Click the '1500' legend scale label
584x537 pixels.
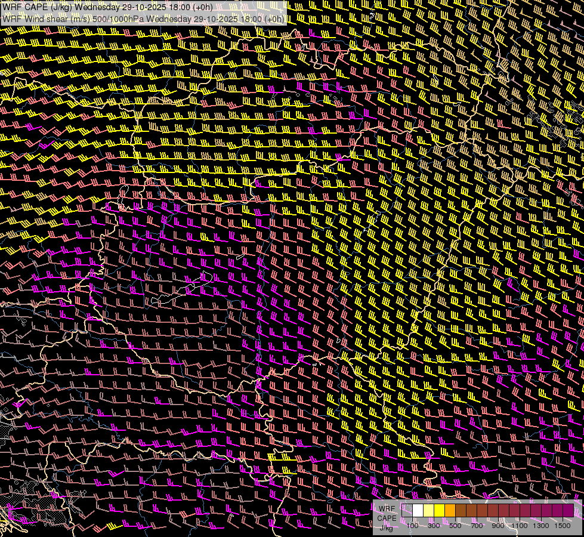563,526
